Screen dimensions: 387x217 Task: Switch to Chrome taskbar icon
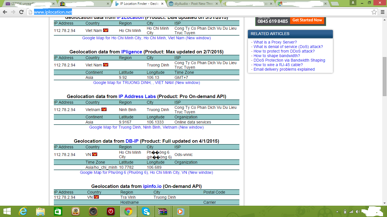(128, 211)
